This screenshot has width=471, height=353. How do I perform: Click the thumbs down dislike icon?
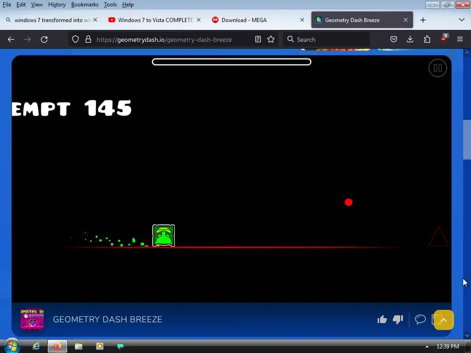398,319
